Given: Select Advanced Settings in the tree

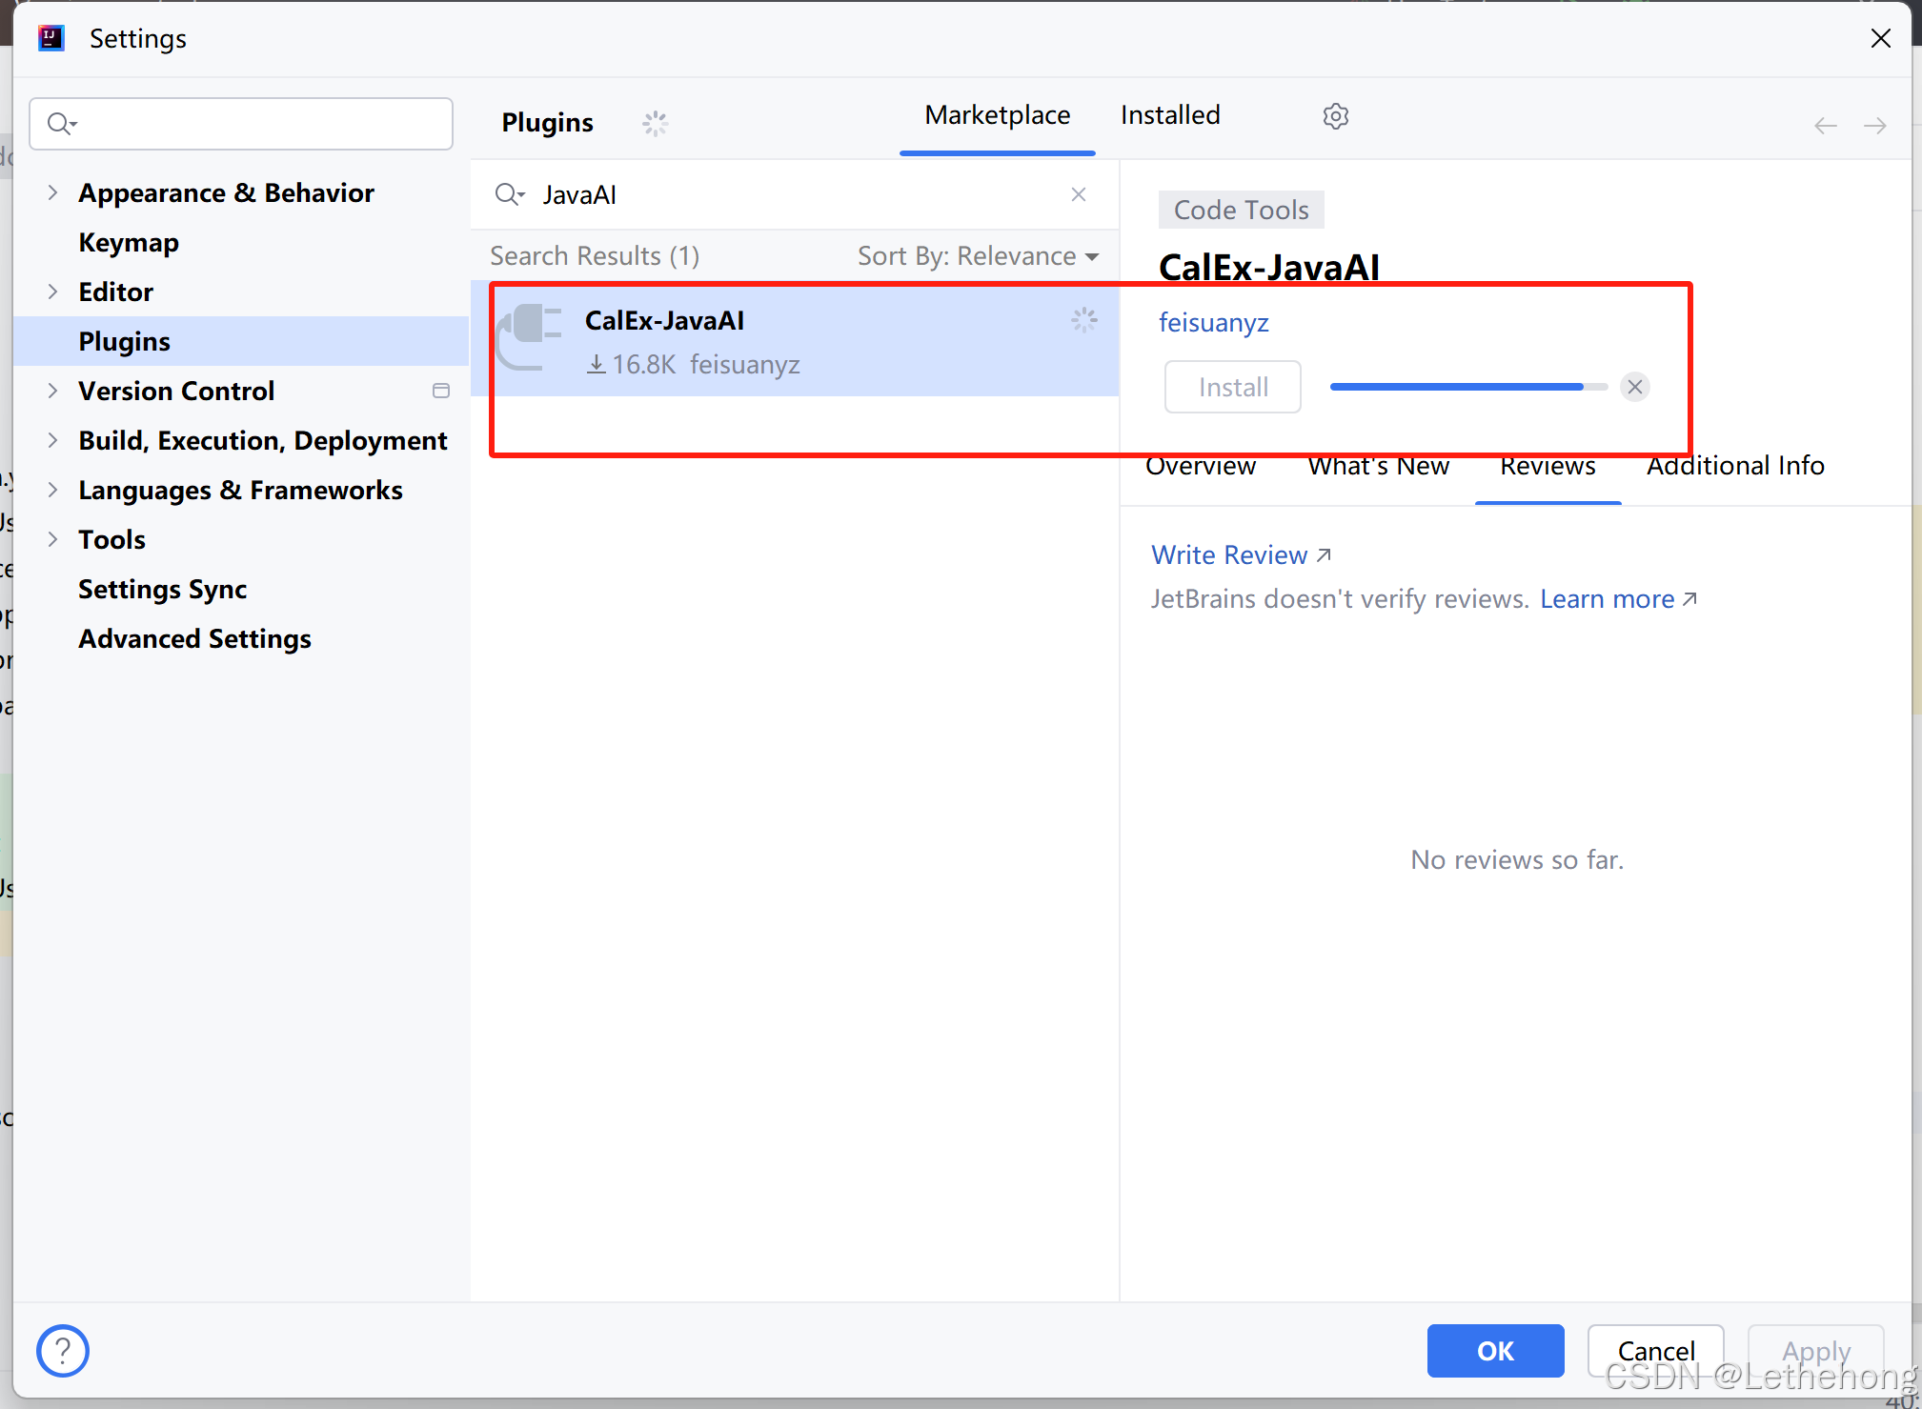Looking at the screenshot, I should pyautogui.click(x=194, y=638).
